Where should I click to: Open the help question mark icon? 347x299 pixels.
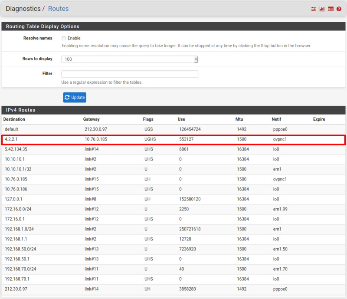(x=339, y=9)
